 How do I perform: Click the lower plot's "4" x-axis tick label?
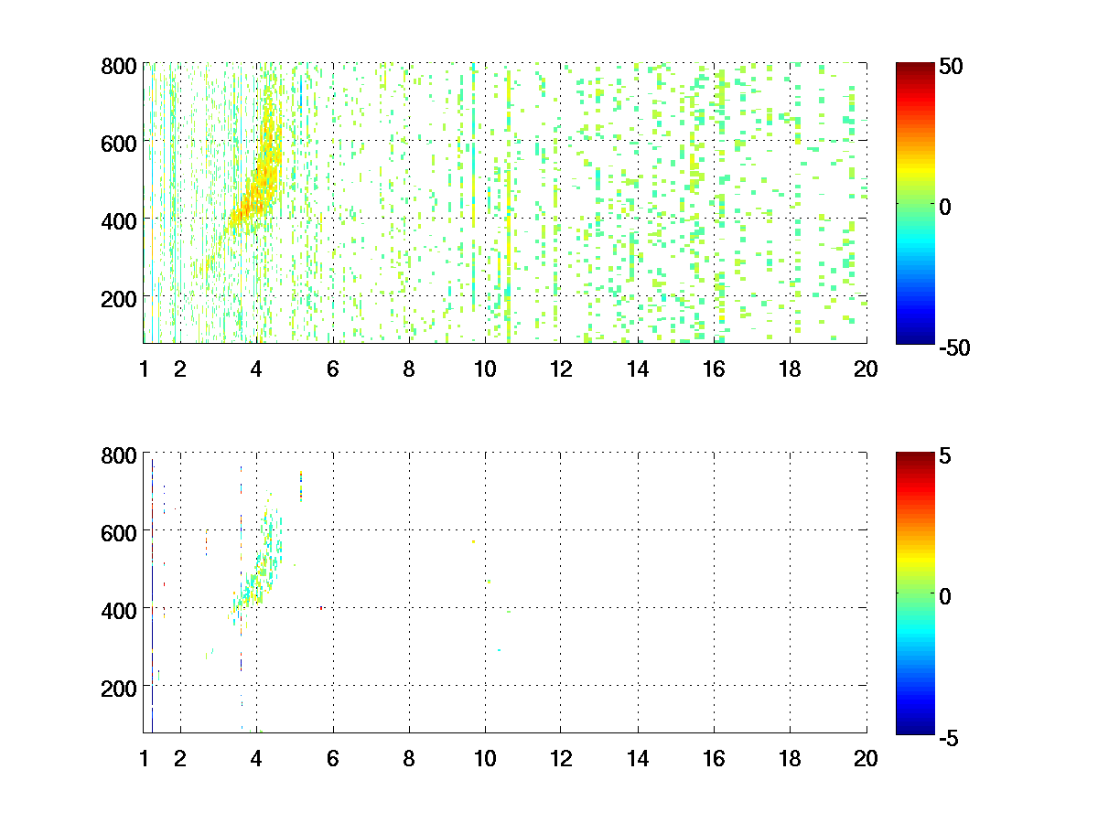click(x=256, y=759)
